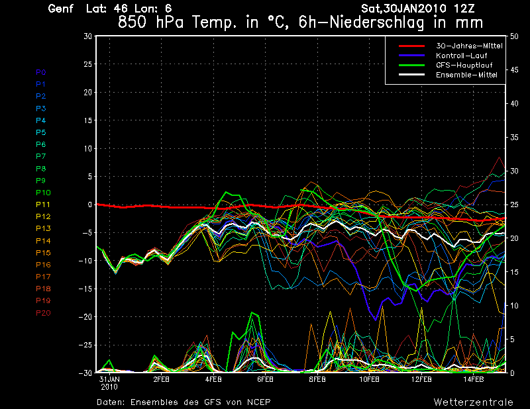Select the P9 member label
The height and width of the screenshot is (409, 530).
pos(41,181)
